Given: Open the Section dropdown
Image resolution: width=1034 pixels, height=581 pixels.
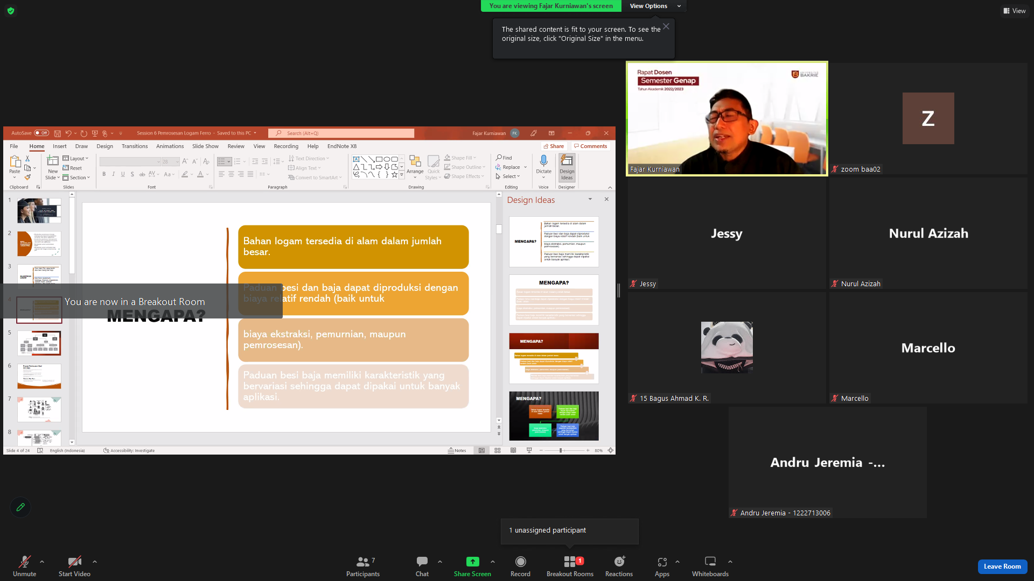Looking at the screenshot, I should (x=76, y=178).
